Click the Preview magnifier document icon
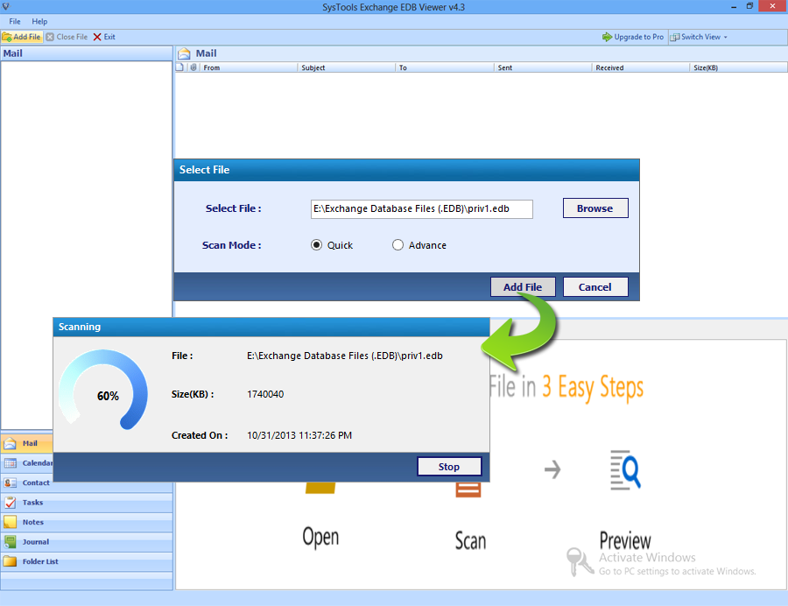 [625, 470]
